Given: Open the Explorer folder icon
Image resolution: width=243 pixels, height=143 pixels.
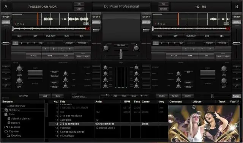Looking at the screenshot, I should 6,131.
